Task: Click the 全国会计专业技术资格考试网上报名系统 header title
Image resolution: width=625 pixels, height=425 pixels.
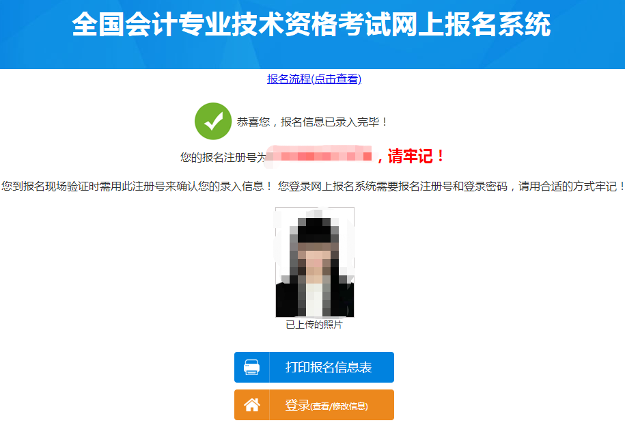Action: pos(311,25)
